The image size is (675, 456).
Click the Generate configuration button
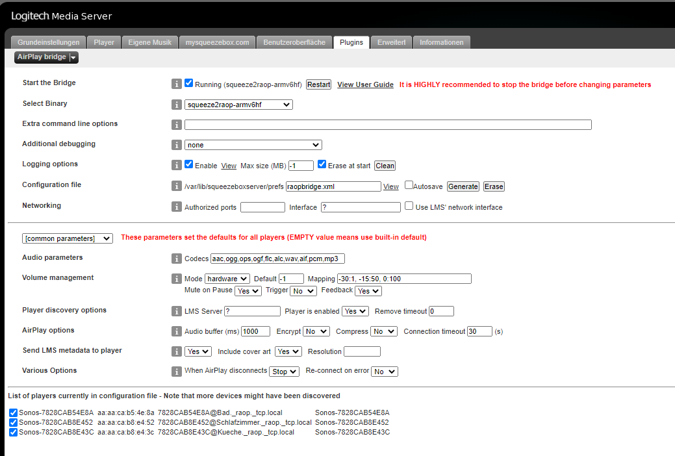pos(463,186)
